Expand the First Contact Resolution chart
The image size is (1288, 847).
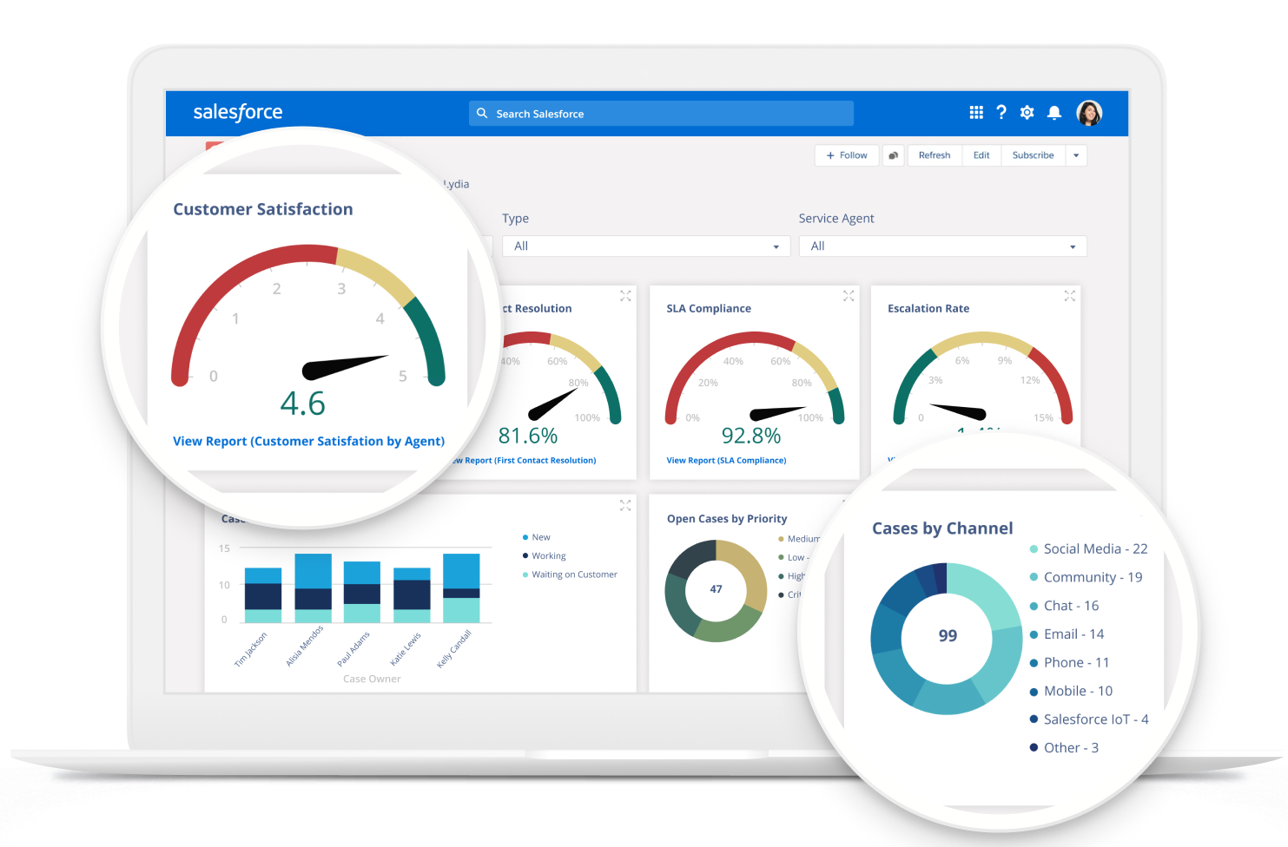click(625, 296)
